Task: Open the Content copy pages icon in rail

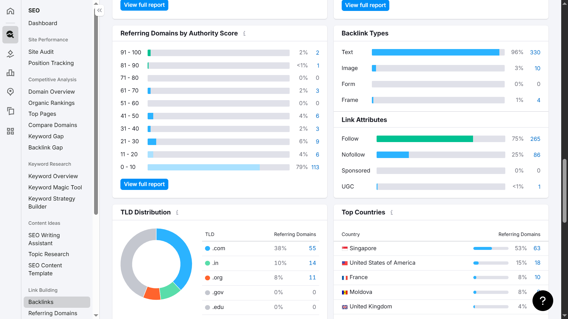Action: tap(10, 111)
